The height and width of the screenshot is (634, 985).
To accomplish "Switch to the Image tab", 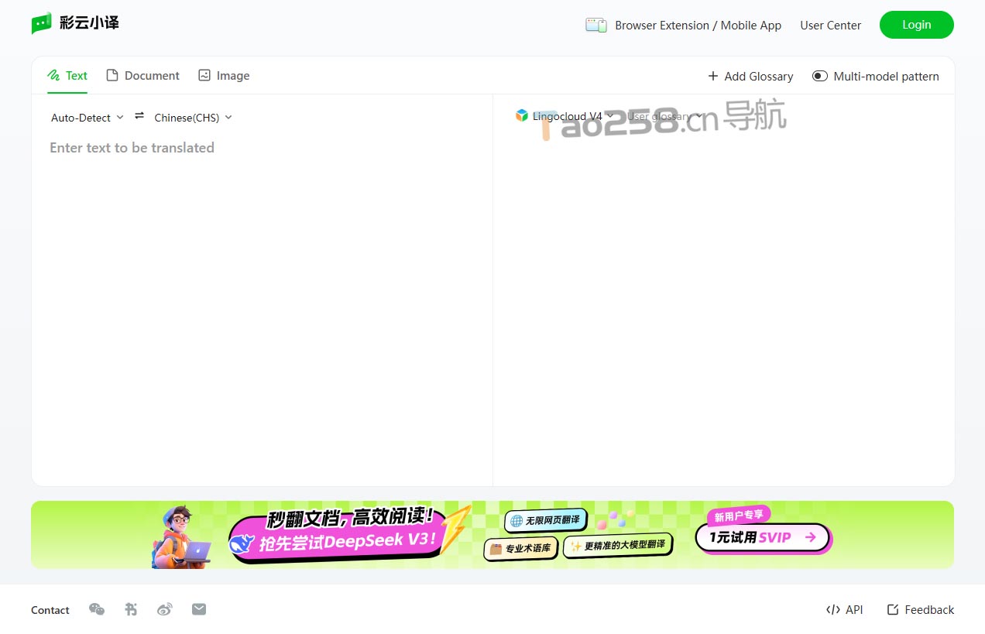I will (224, 76).
